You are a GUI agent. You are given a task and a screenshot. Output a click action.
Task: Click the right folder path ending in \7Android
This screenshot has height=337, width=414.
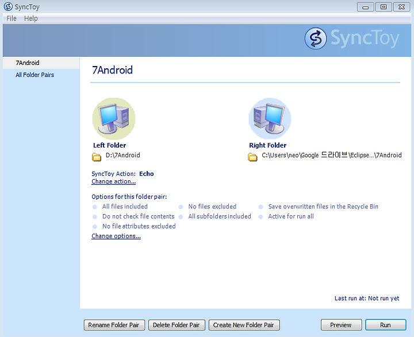(332, 155)
